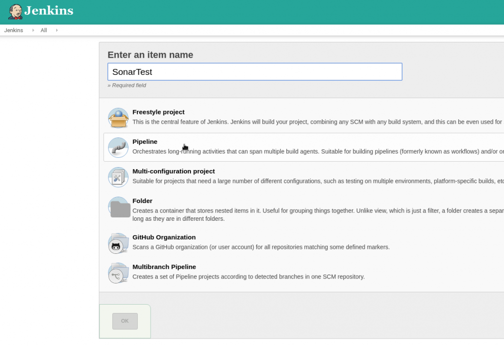Click the Multibranch Pipeline branching icon
This screenshot has width=504, height=346.
pos(118,273)
